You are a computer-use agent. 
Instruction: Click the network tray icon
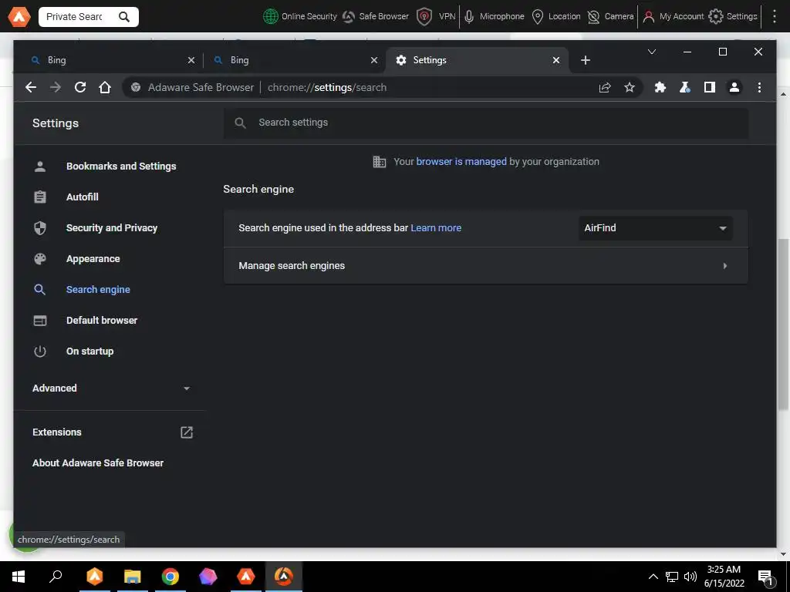pyautogui.click(x=672, y=577)
